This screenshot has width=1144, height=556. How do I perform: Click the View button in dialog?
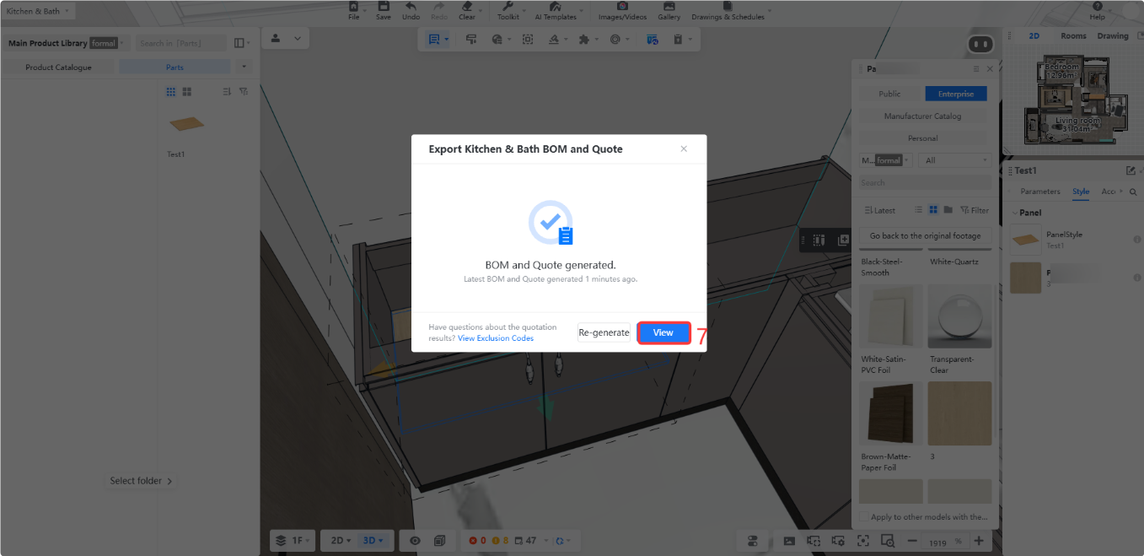click(663, 332)
